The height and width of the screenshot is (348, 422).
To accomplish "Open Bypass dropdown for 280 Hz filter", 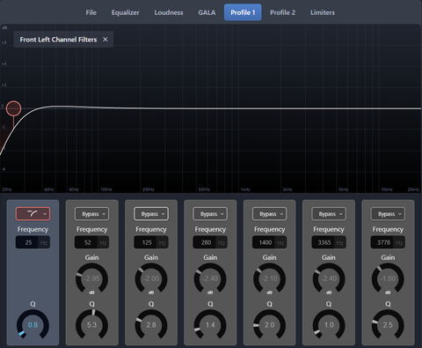I will pyautogui.click(x=210, y=214).
